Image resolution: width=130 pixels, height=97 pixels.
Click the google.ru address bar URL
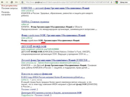pos(68,2)
